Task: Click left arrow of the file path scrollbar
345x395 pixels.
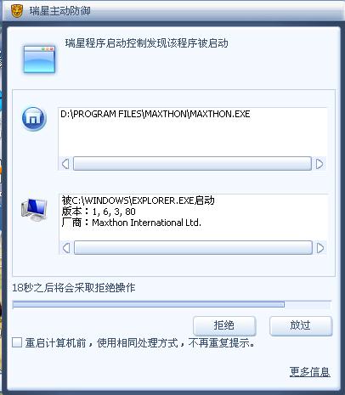Action: 65,164
